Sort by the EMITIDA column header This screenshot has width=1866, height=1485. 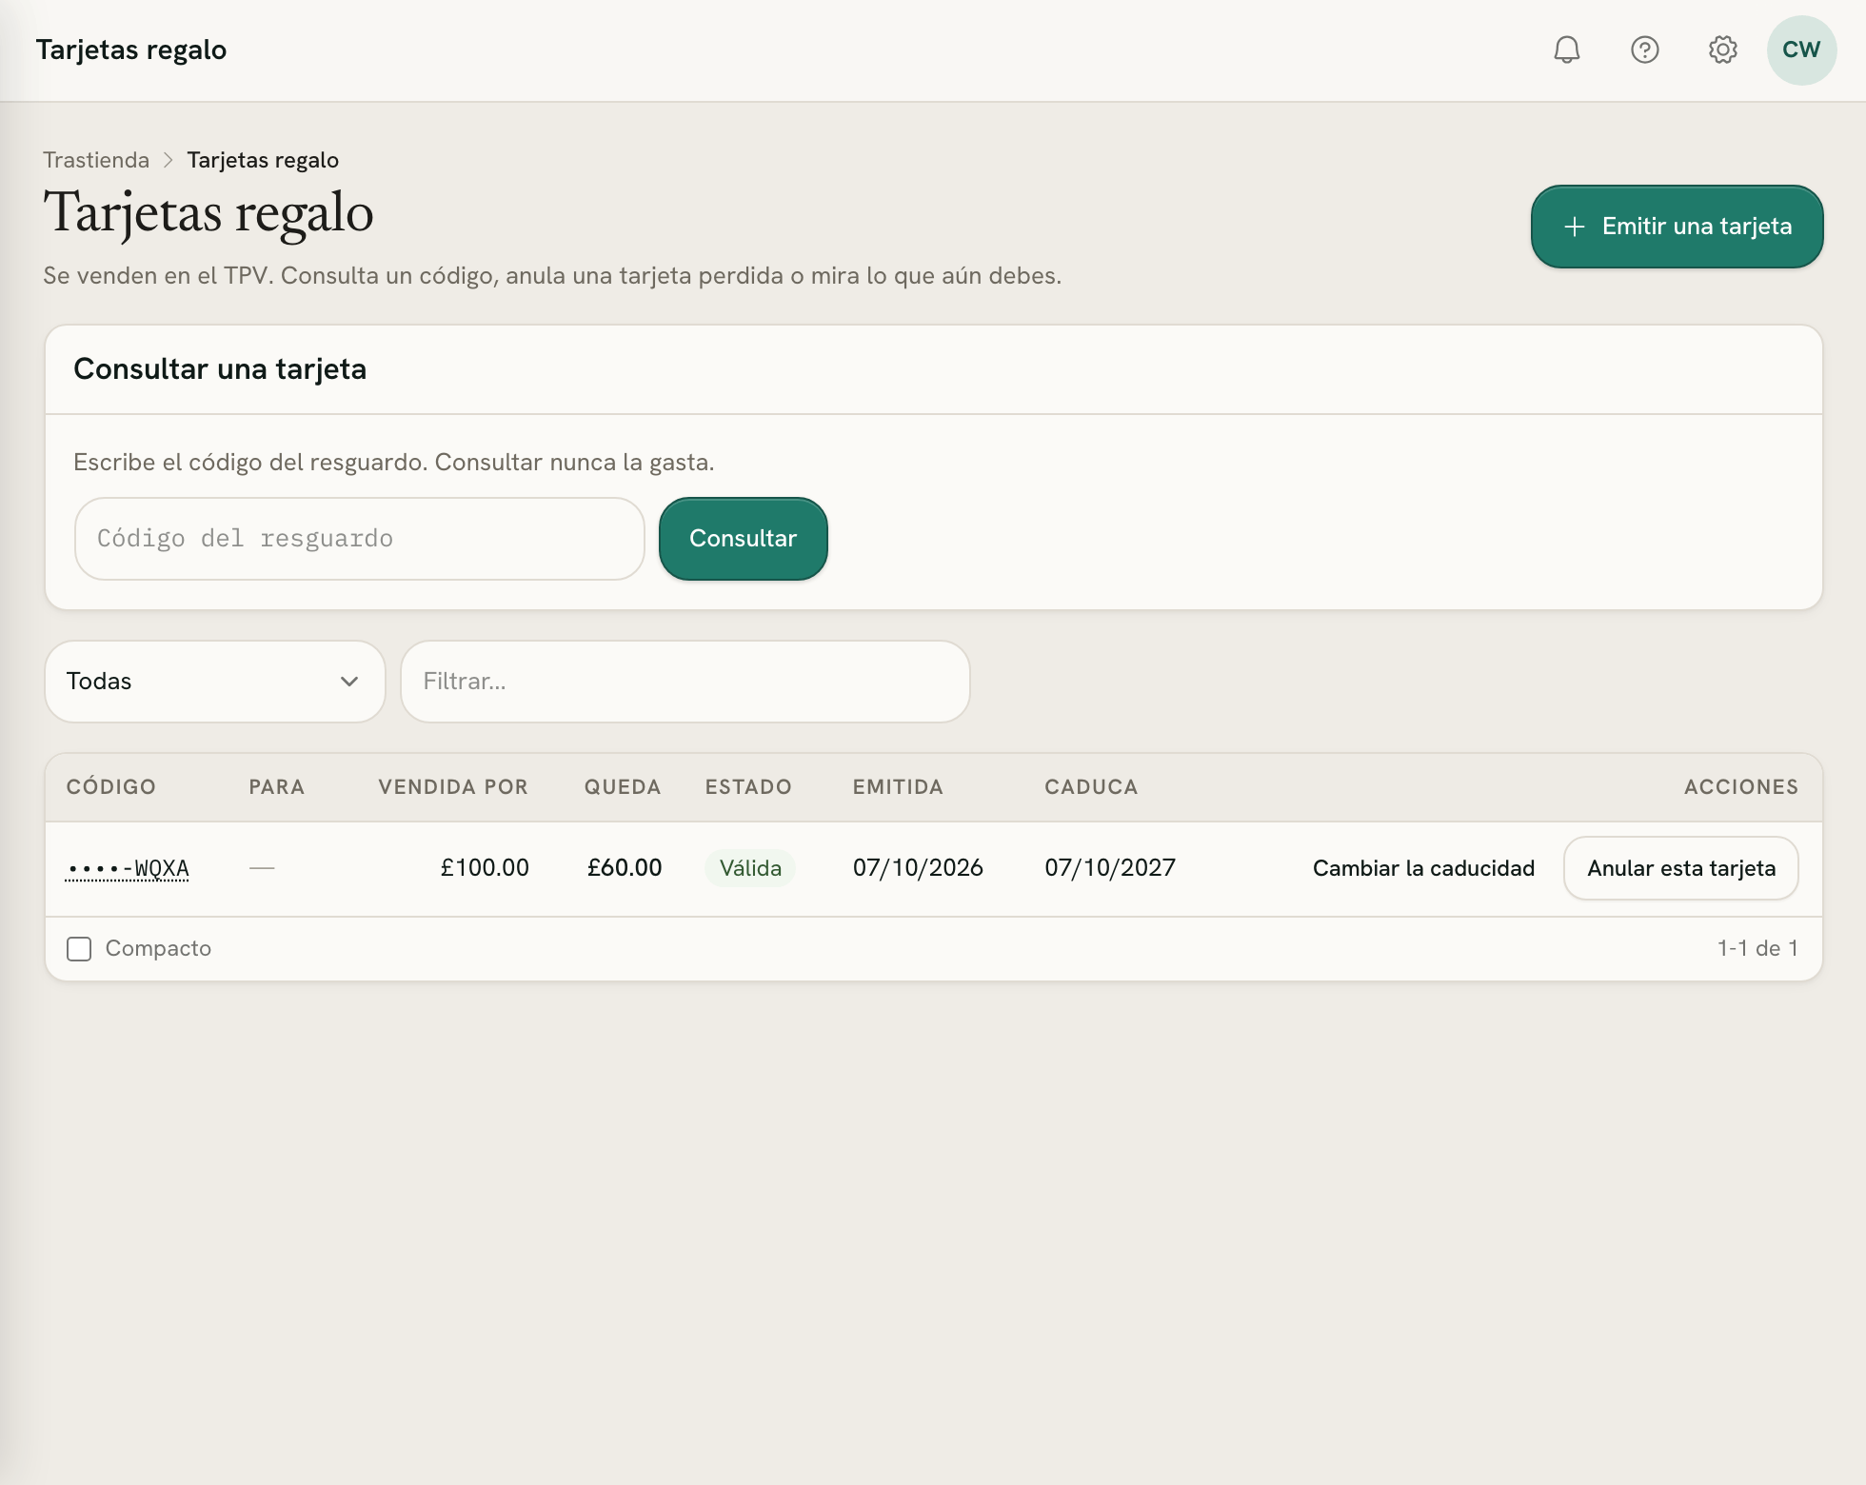click(x=898, y=787)
